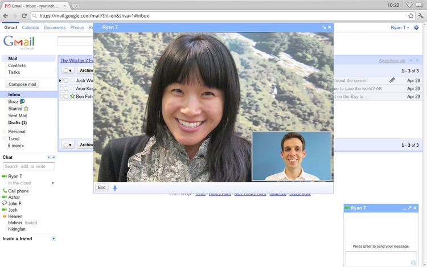Image resolution: width=427 pixels, height=267 pixels.
Task: Mute the microphone in the video call
Action: tap(115, 187)
